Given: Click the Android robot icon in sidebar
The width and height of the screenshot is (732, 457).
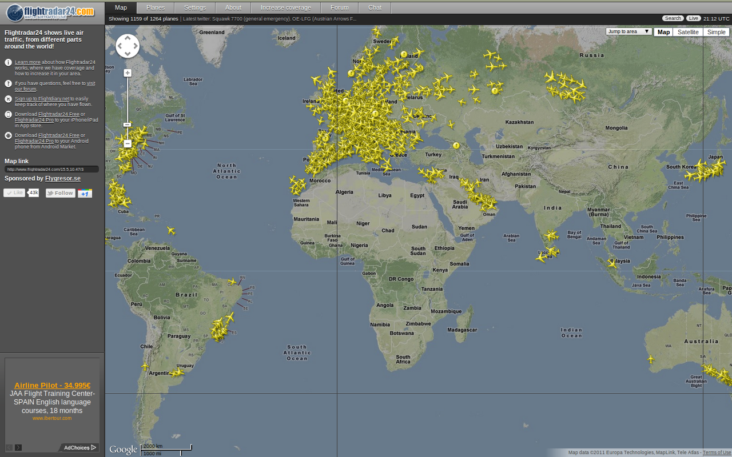Looking at the screenshot, I should (x=8, y=135).
